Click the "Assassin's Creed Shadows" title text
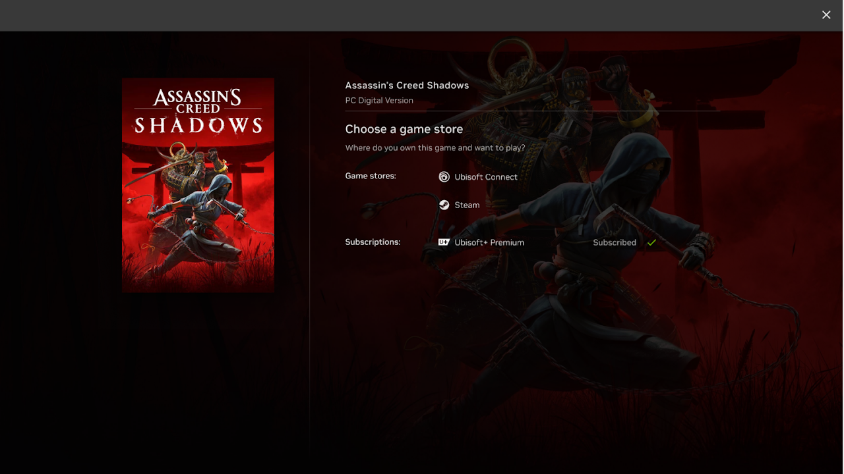 tap(407, 86)
